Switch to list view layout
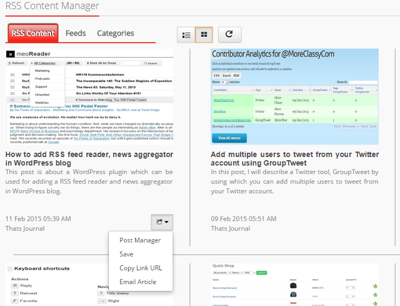 186,35
